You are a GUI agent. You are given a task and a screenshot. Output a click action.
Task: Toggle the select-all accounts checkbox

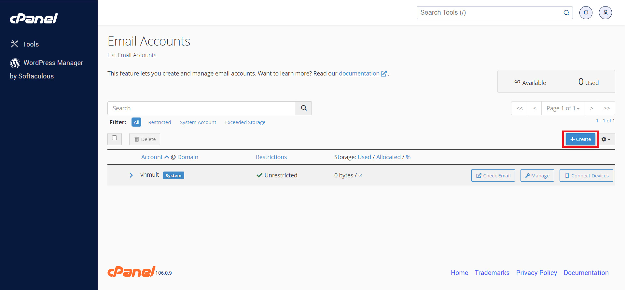point(115,138)
